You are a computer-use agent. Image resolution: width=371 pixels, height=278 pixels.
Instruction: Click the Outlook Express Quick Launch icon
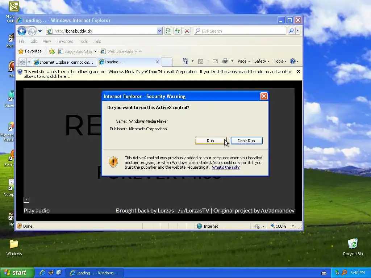click(59, 273)
